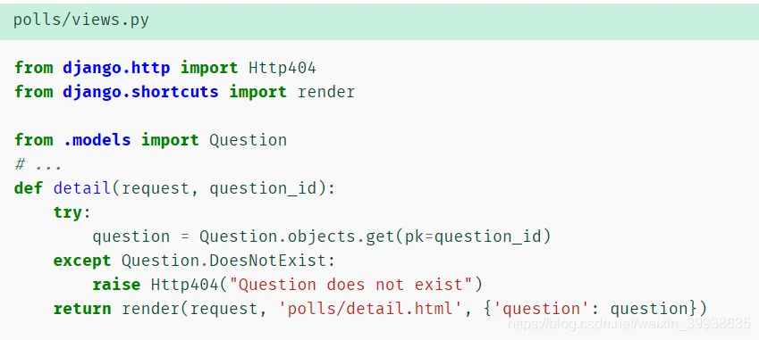
Task: Click pk=question_id argument
Action: (x=473, y=237)
